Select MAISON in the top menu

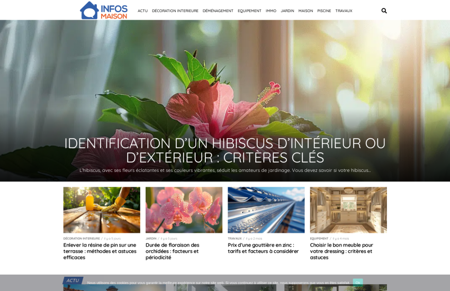coord(305,11)
